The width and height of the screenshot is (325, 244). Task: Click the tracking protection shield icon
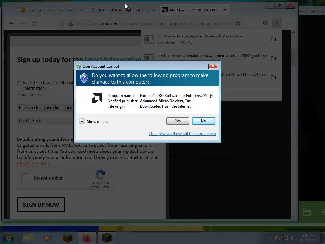[x=62, y=23]
